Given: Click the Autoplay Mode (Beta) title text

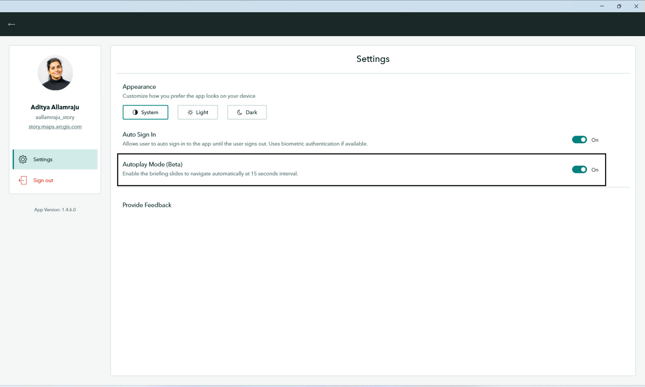Looking at the screenshot, I should pos(152,164).
